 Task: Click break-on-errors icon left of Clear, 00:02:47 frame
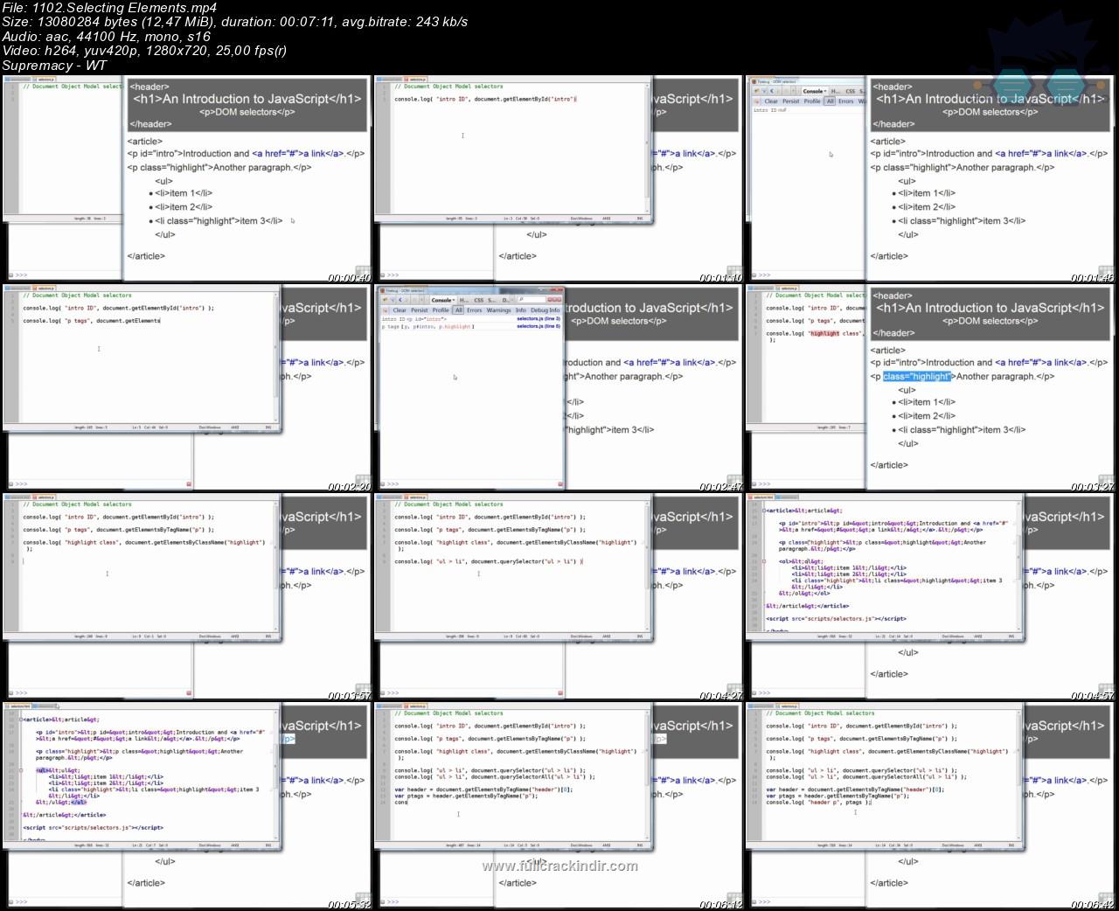(386, 310)
